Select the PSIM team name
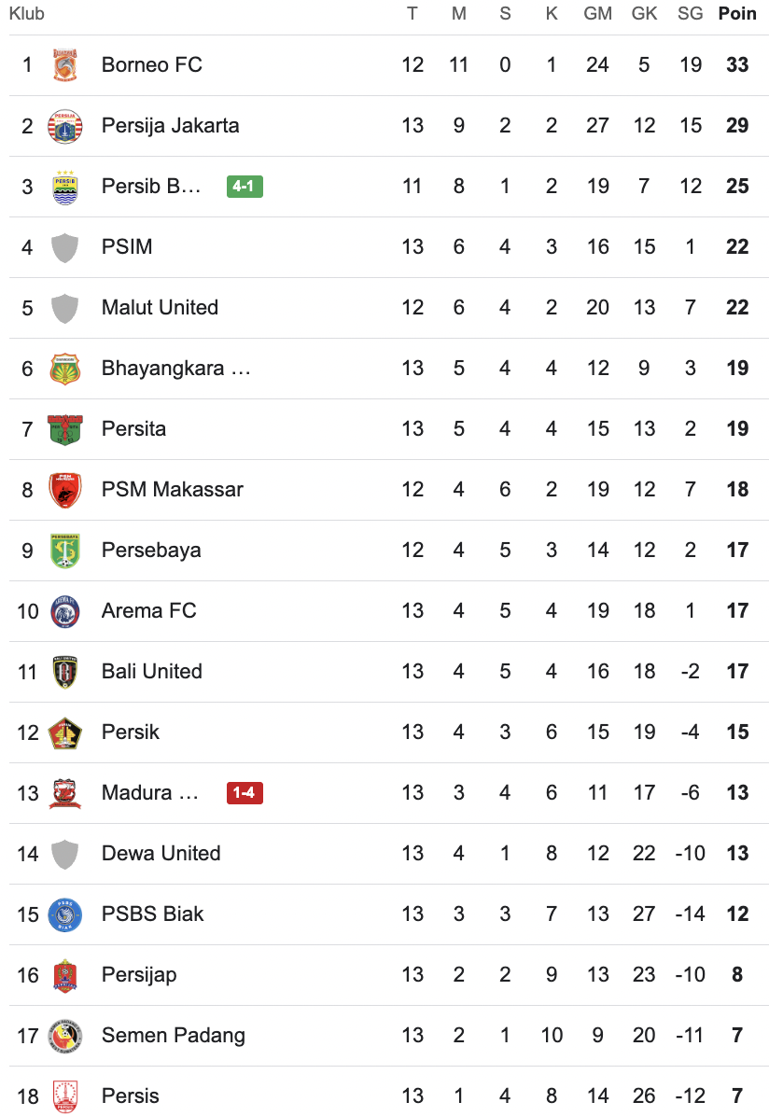This screenshot has height=1116, width=769. click(127, 247)
